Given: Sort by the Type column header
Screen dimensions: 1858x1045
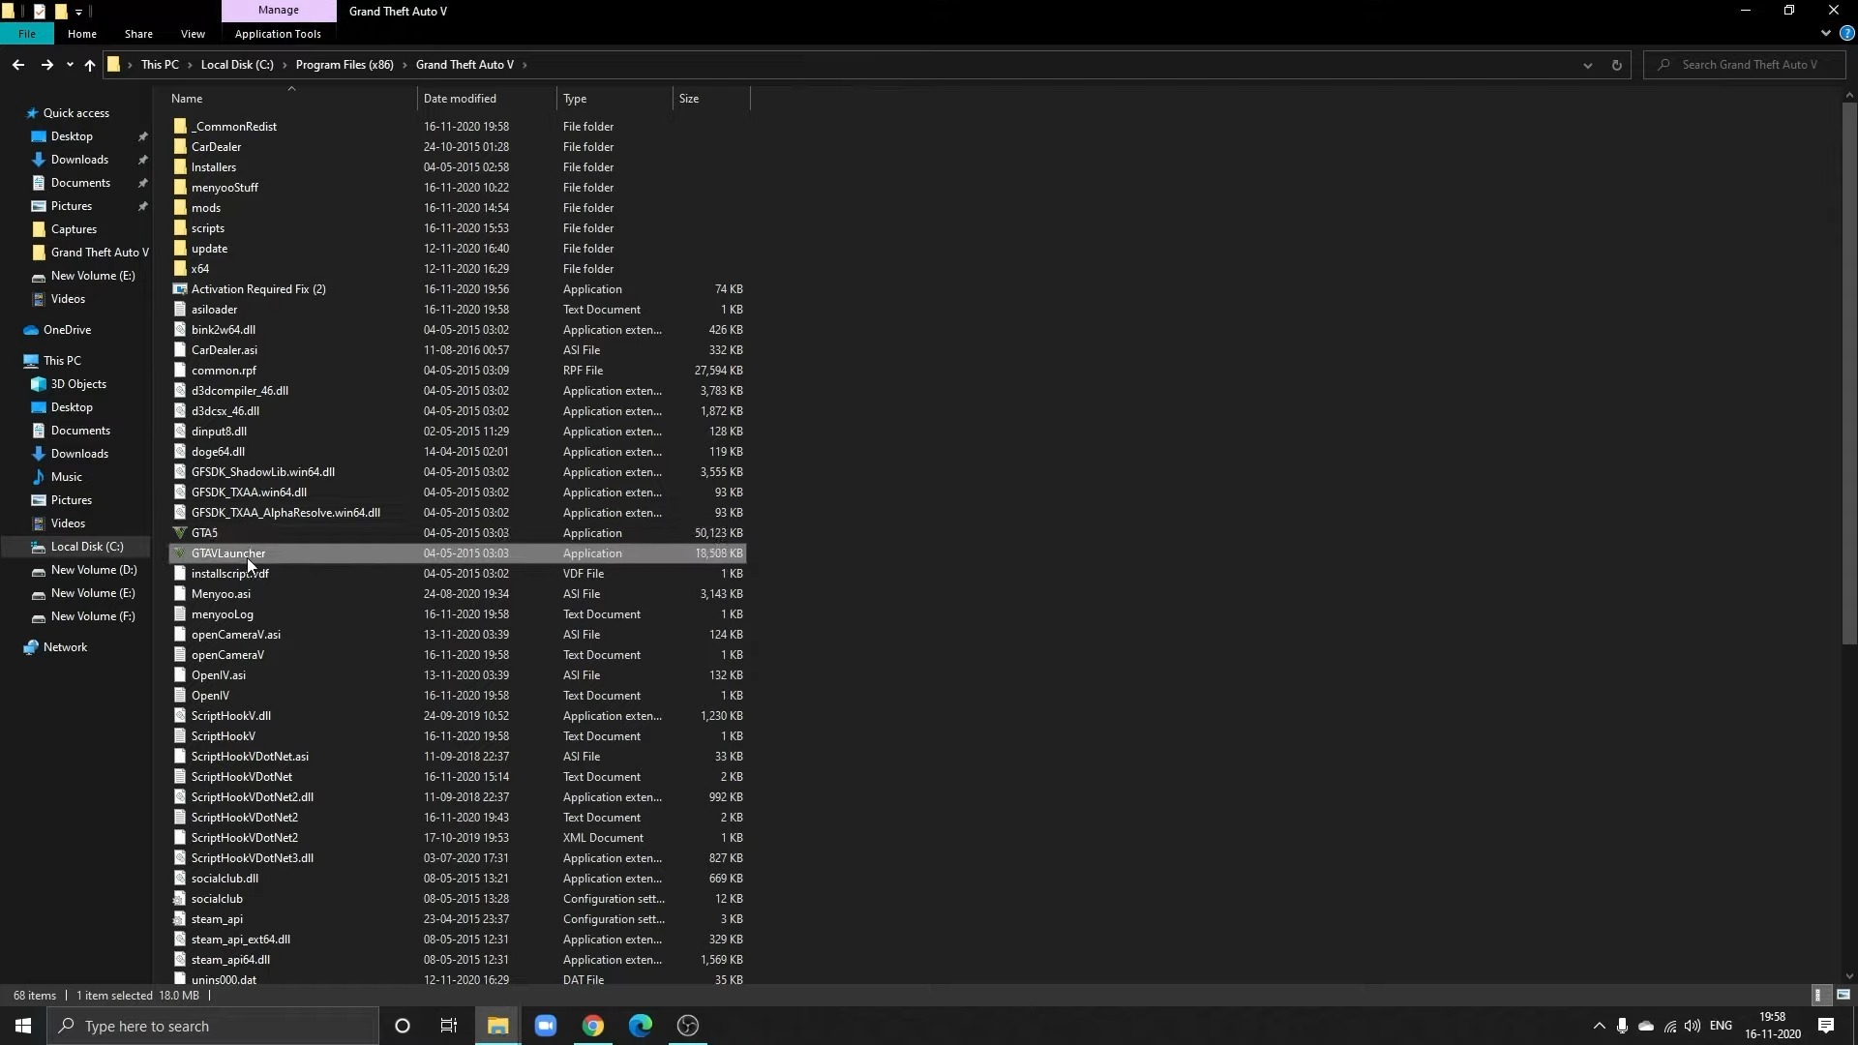Looking at the screenshot, I should pos(615,99).
